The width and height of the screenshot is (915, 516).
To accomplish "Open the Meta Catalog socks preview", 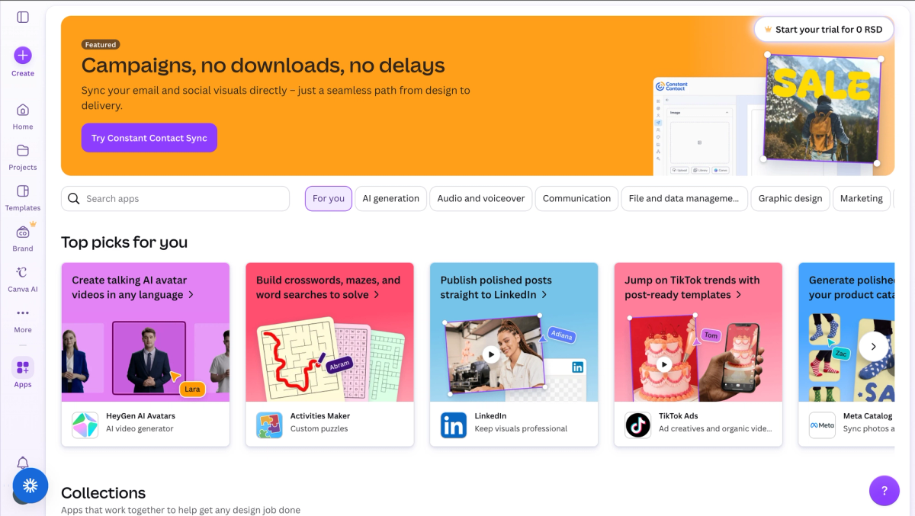I will click(x=846, y=357).
